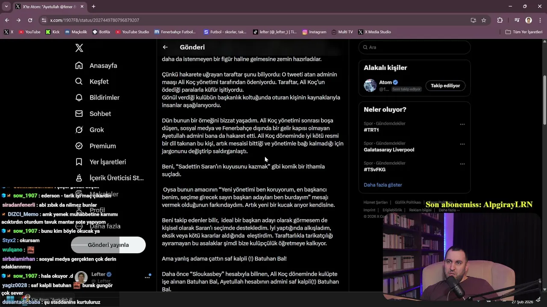Open a new browser tab

tap(94, 6)
